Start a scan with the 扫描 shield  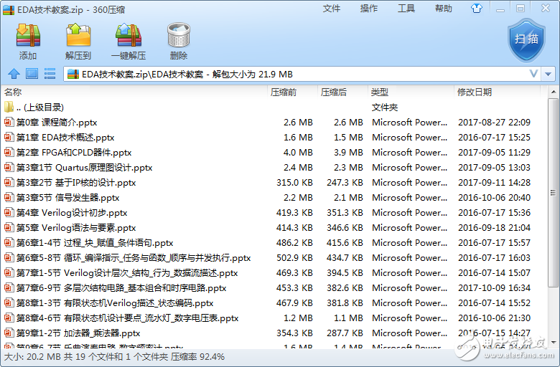pos(527,39)
